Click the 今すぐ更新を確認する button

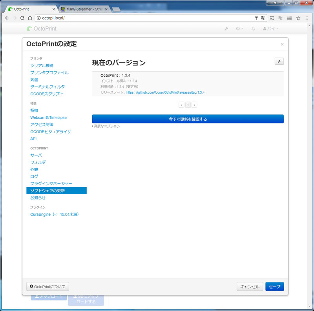[188, 119]
